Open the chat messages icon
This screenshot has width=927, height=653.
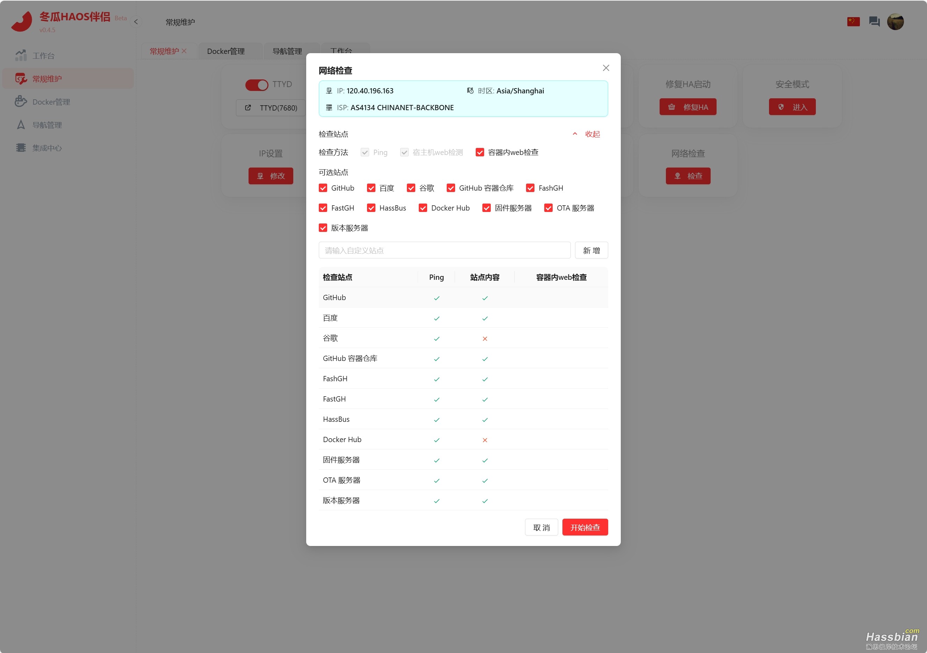click(874, 21)
